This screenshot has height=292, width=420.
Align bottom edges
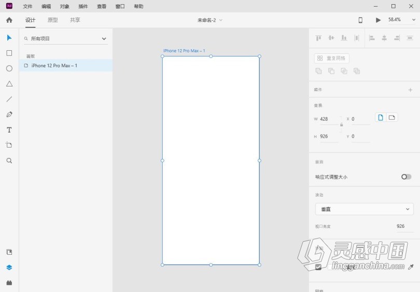[344, 38]
